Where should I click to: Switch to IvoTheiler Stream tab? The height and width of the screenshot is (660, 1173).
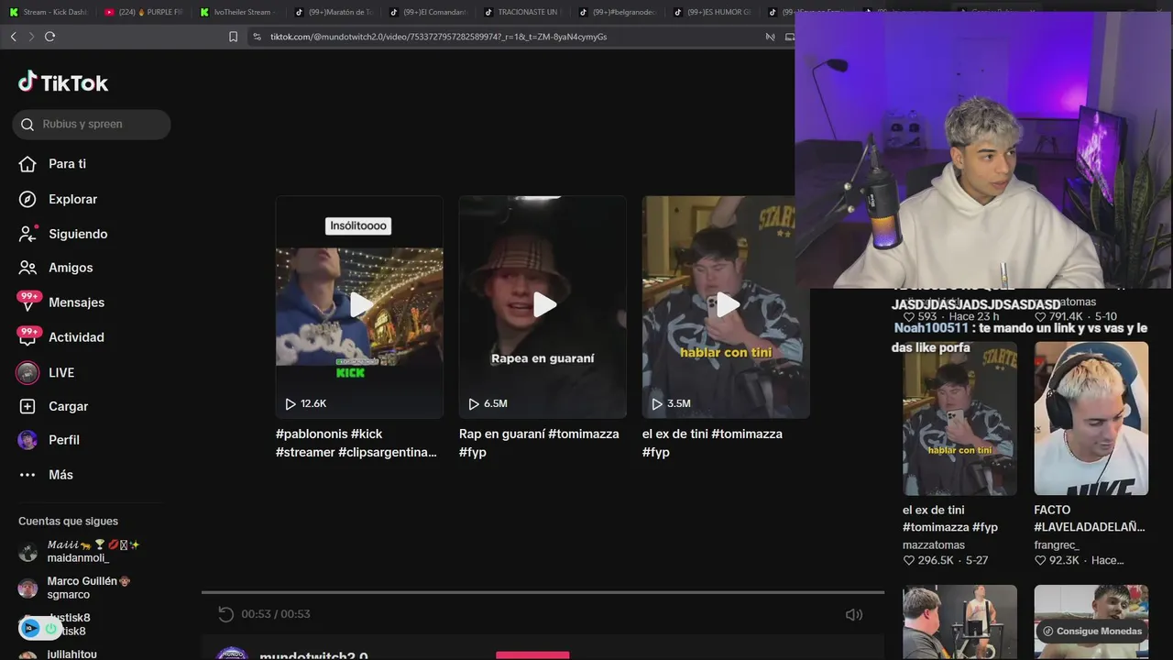pos(238,12)
